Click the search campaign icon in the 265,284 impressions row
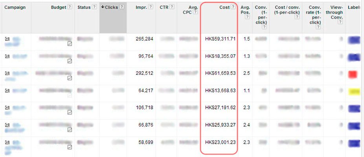The width and height of the screenshot is (364, 157). coord(7,39)
